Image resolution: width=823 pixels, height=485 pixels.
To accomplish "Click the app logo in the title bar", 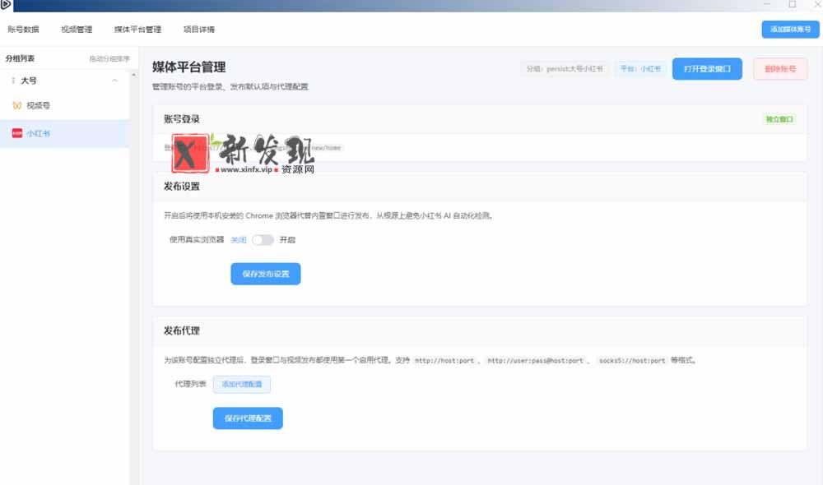I will (x=6, y=5).
